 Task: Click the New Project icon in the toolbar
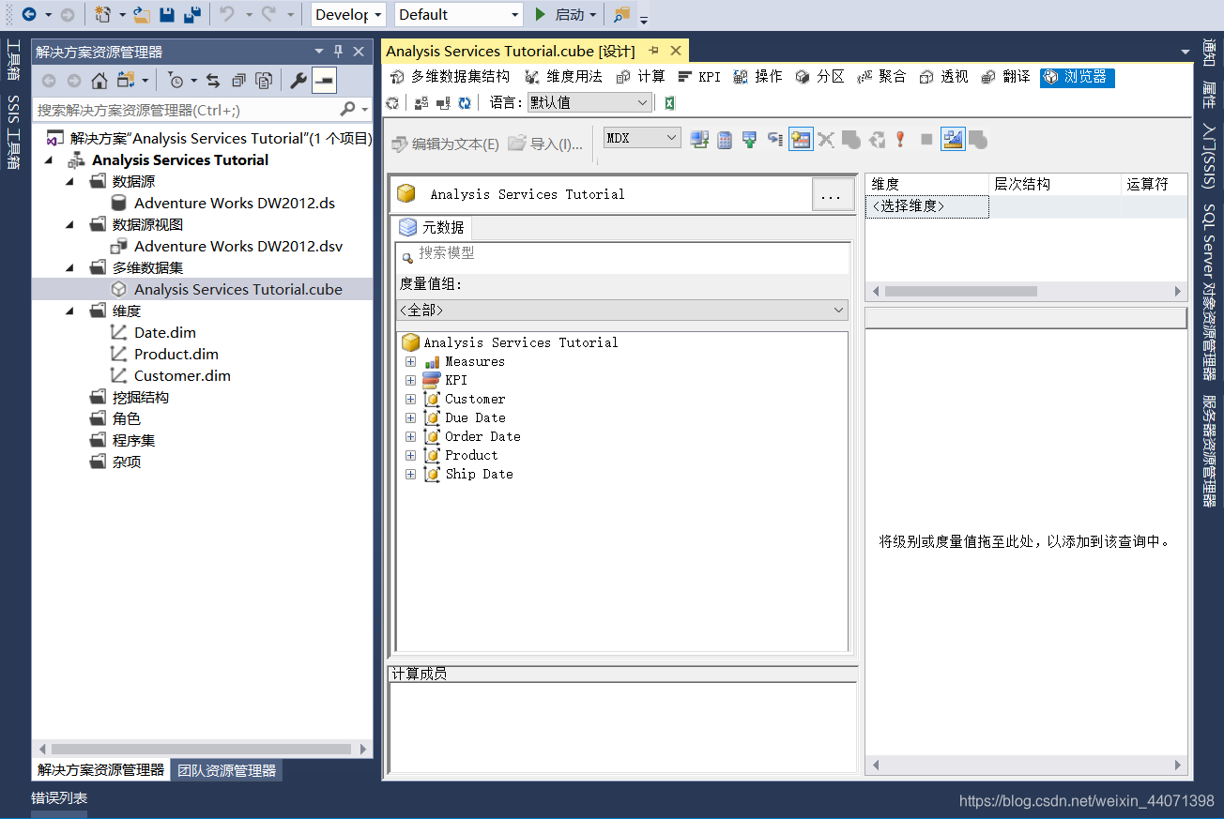coord(103,14)
